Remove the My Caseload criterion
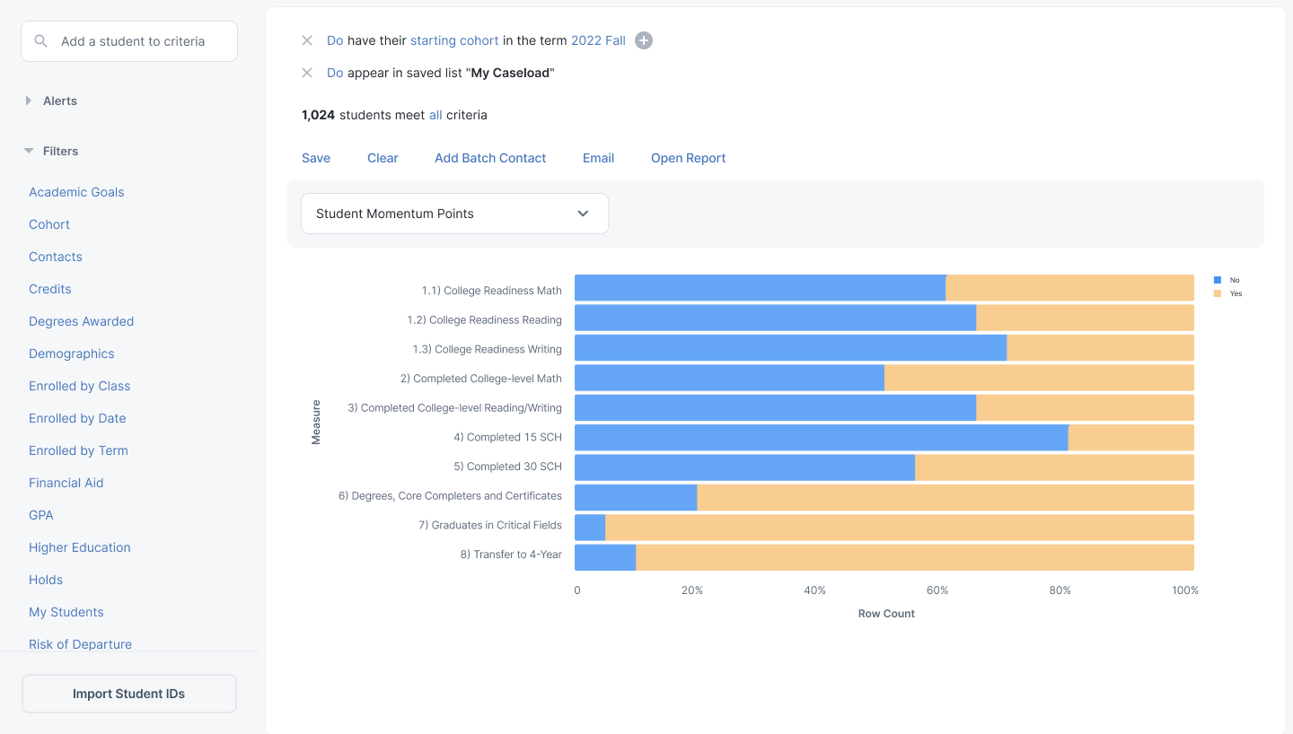The height and width of the screenshot is (734, 1293). click(307, 73)
